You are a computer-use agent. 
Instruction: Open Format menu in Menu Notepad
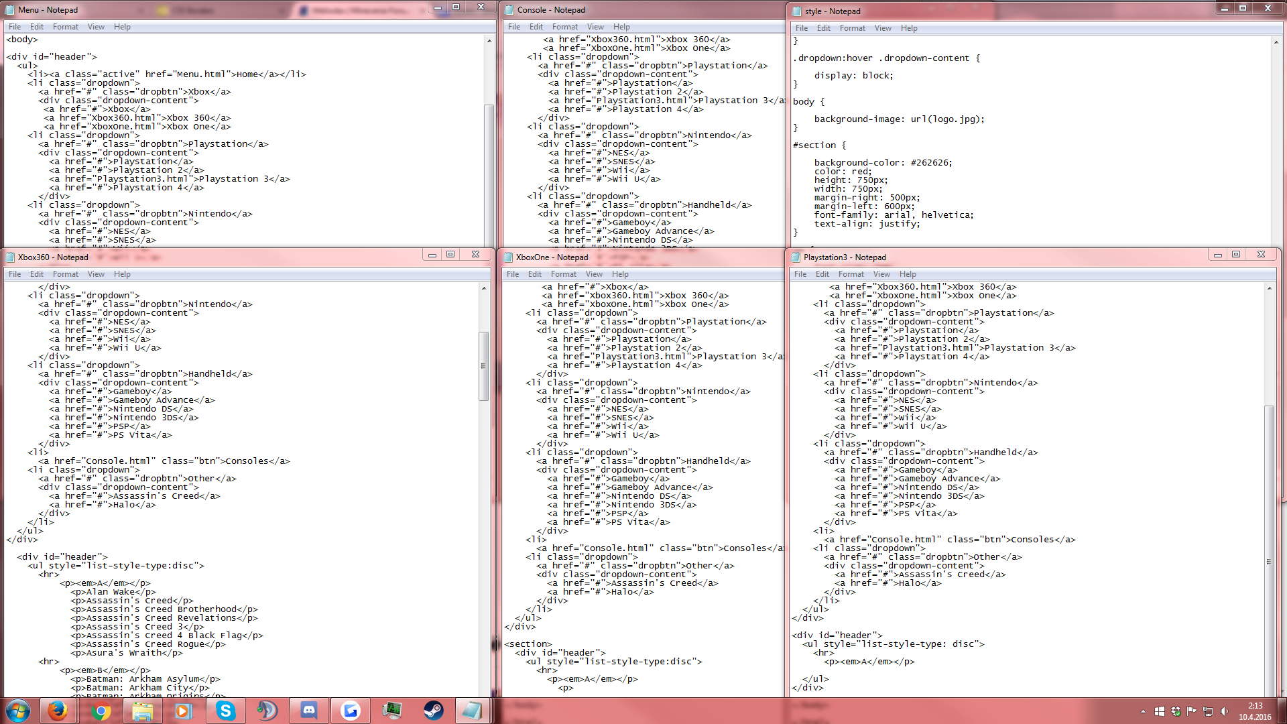(65, 27)
